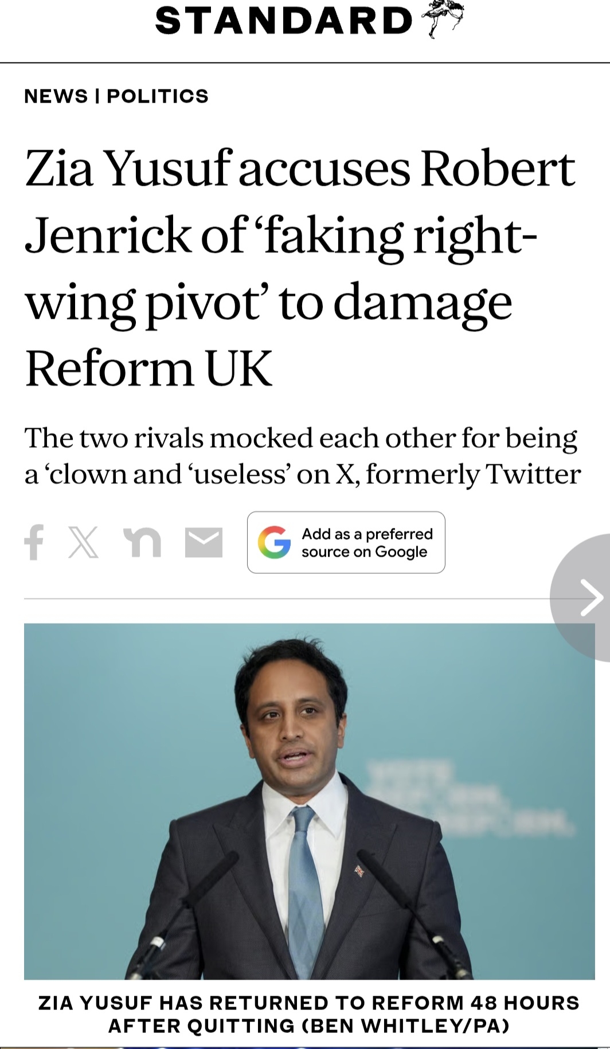
Task: Click the Union Jack lapel pin in photo
Action: point(359,871)
